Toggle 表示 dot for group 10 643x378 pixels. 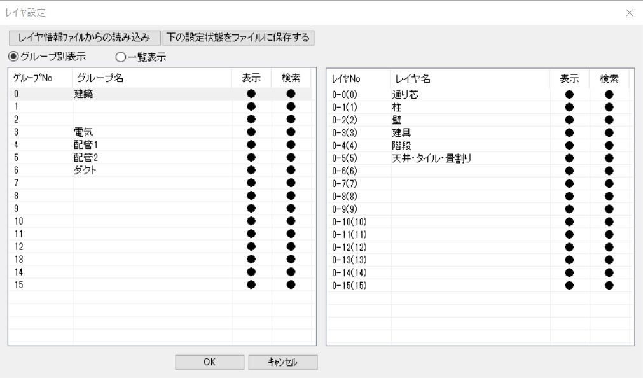[251, 221]
